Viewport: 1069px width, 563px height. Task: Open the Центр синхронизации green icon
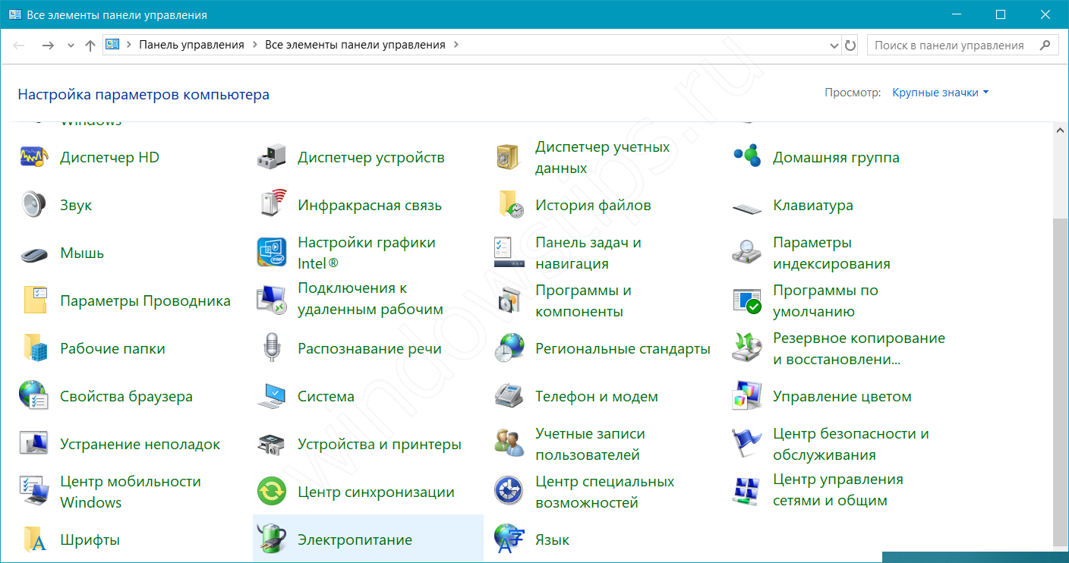272,492
